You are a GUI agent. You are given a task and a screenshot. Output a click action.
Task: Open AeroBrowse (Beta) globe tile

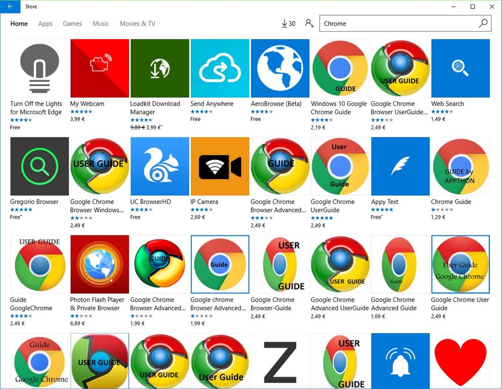280,68
